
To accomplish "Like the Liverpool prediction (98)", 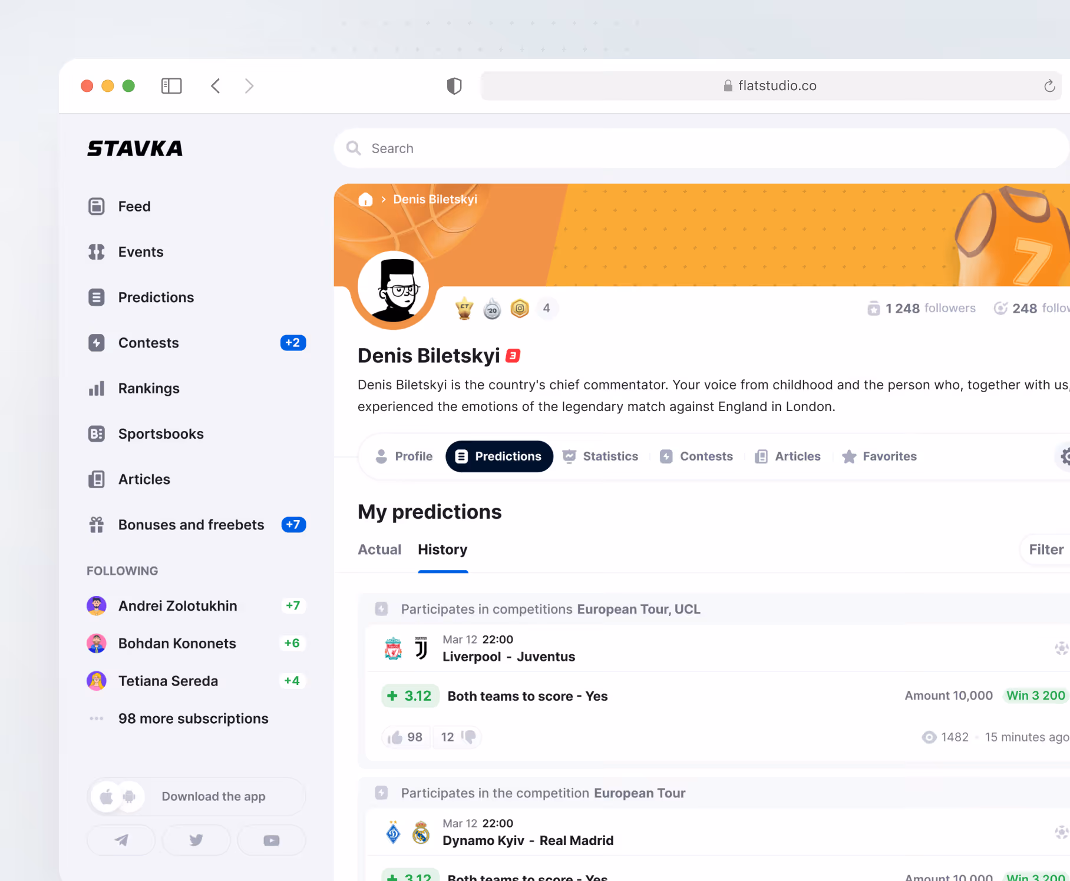I will [405, 737].
